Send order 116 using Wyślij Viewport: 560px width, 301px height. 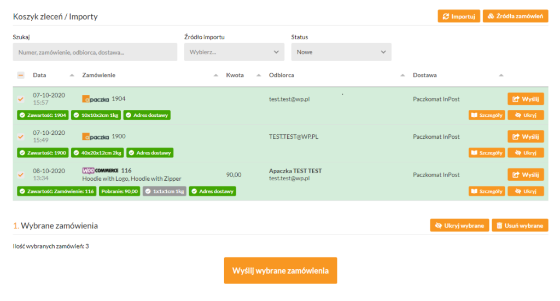pyautogui.click(x=526, y=175)
